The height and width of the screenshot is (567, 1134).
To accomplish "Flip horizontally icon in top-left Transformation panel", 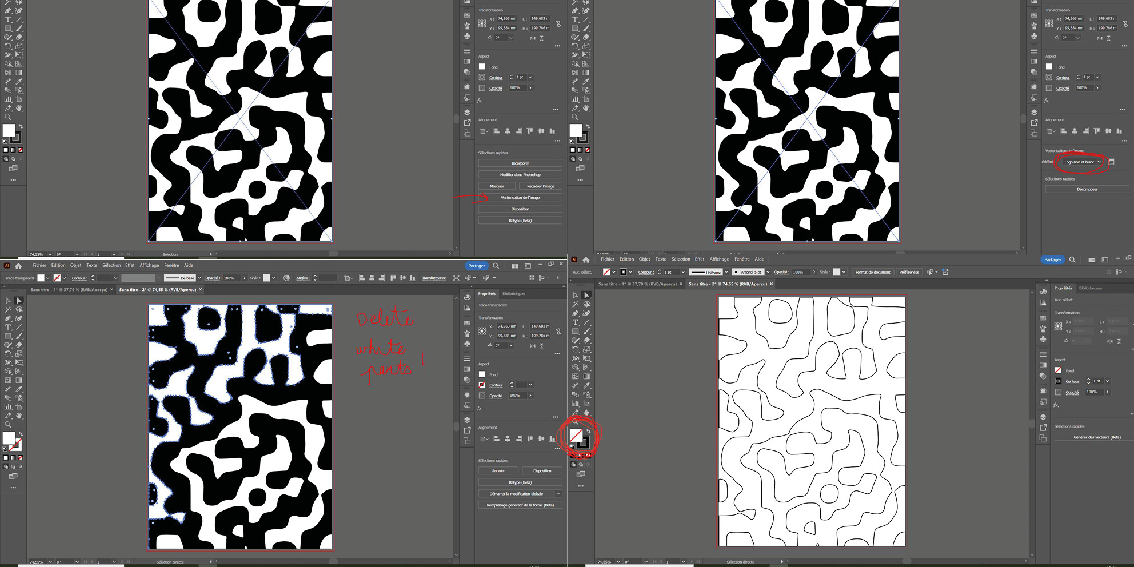I will [533, 38].
